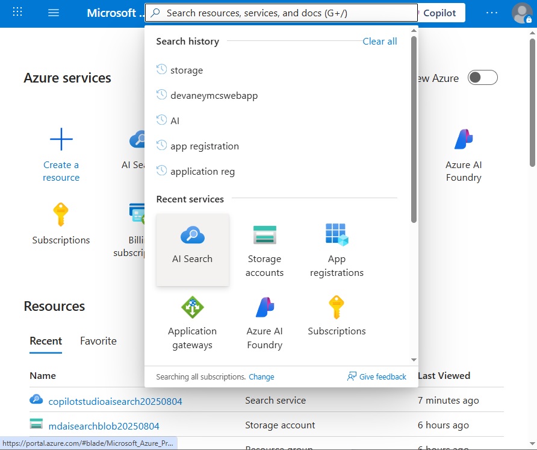537x450 pixels.
Task: Click the main page scrollbar thumb
Action: 532,102
